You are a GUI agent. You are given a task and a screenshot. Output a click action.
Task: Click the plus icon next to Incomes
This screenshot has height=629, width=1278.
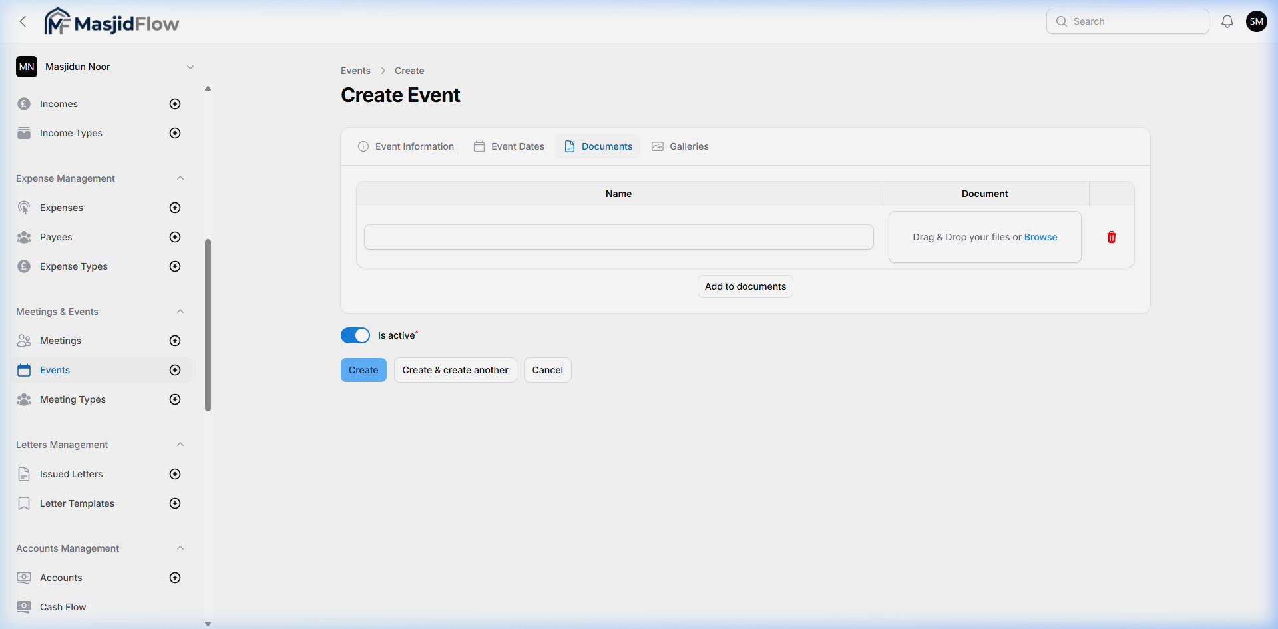point(174,104)
